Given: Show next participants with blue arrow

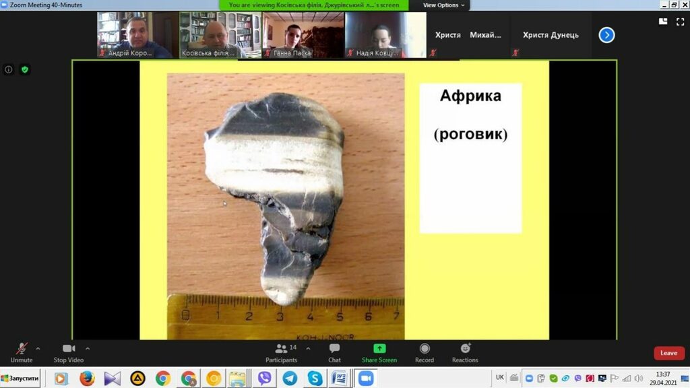Looking at the screenshot, I should point(606,35).
